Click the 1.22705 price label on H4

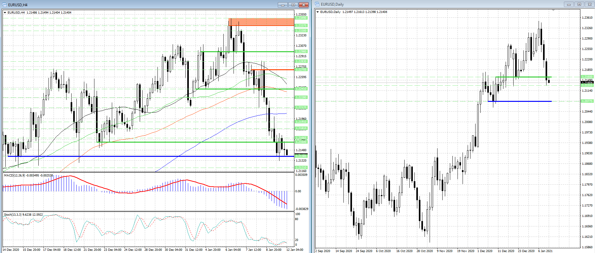pos(301,70)
